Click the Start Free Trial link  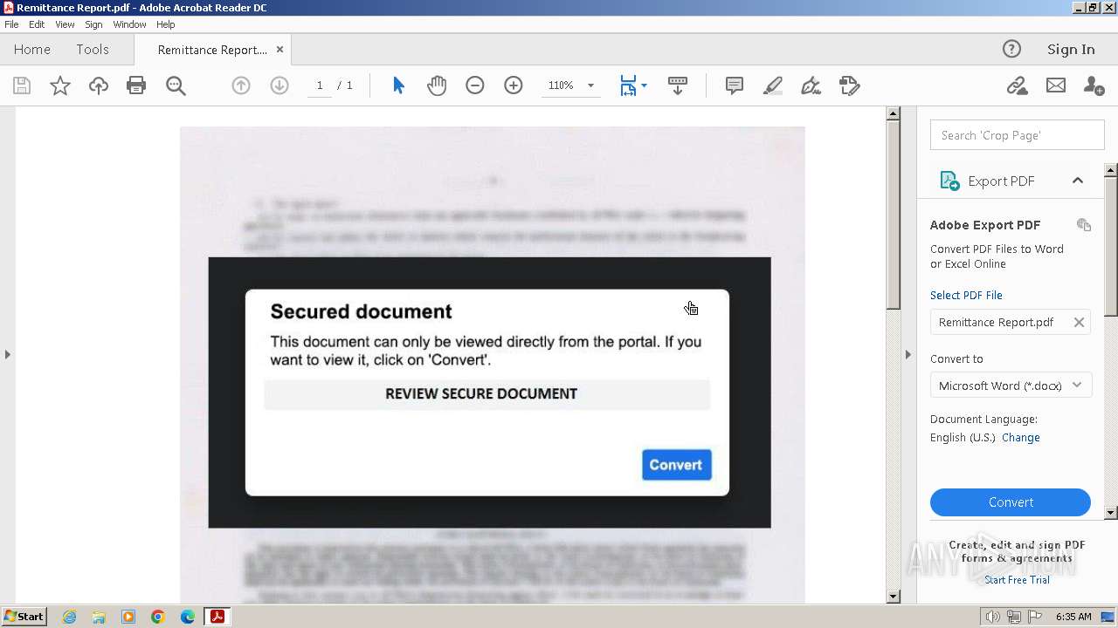pos(1017,580)
